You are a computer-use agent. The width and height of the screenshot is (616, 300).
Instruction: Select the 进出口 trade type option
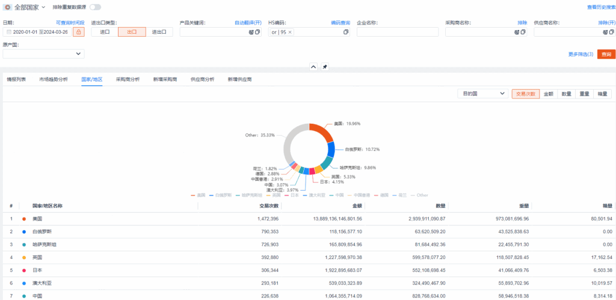159,32
